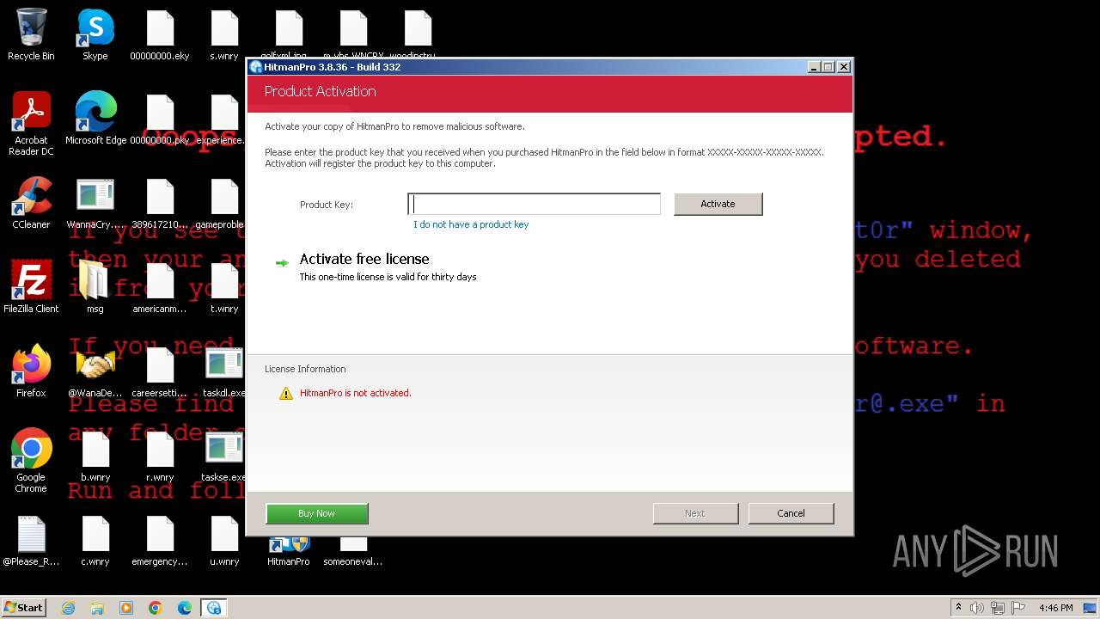Choose Activate free license option
Viewport: 1100px width, 619px height.
(x=364, y=259)
